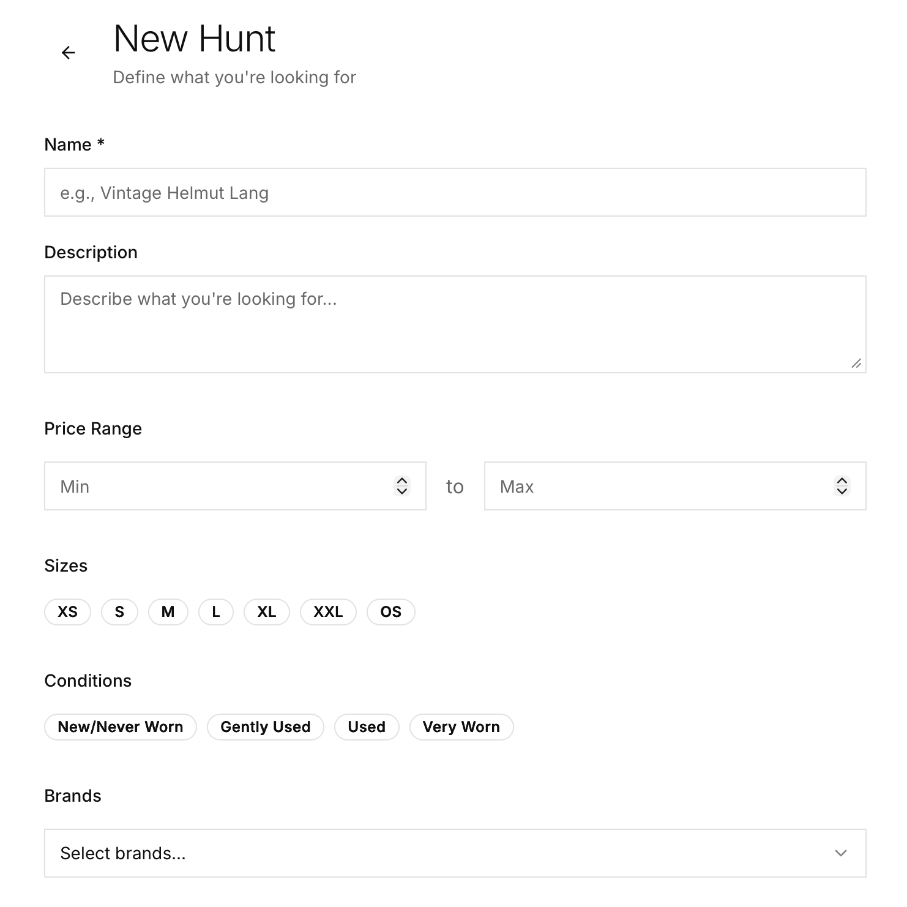Click the Max price stepper up arrow
907x907 pixels.
click(x=842, y=481)
